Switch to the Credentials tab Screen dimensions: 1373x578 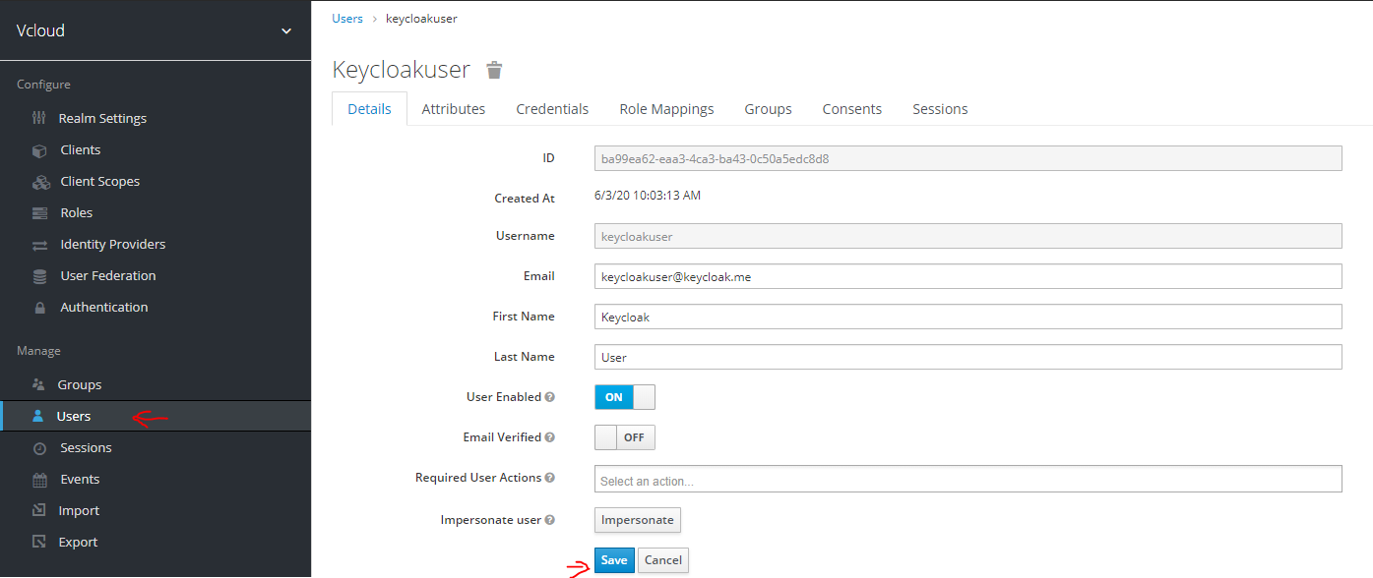[552, 109]
